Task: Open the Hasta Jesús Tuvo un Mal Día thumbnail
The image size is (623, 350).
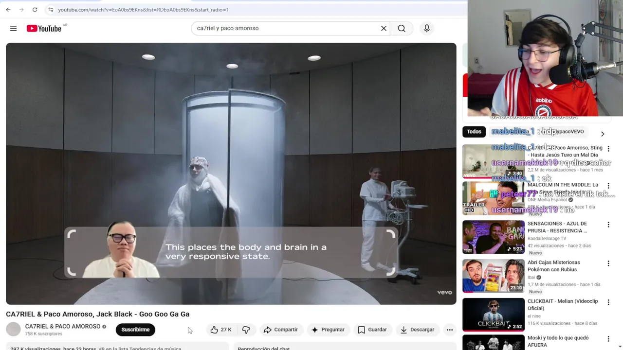Action: pos(494,161)
